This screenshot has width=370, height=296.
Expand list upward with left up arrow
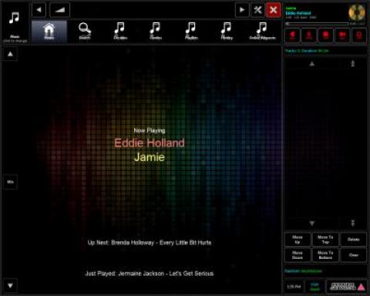10,54
